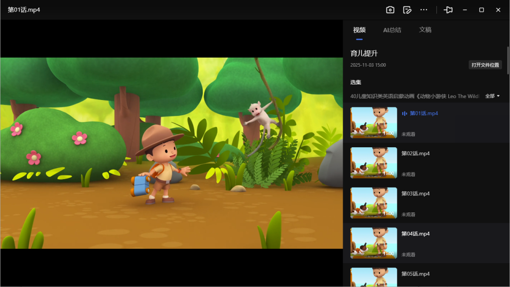Open the 第03话.mp4 thumbnail
Screen dimensions: 510x287
[x=374, y=202]
